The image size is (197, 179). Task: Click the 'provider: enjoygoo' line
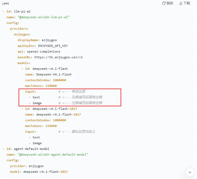[27, 166]
